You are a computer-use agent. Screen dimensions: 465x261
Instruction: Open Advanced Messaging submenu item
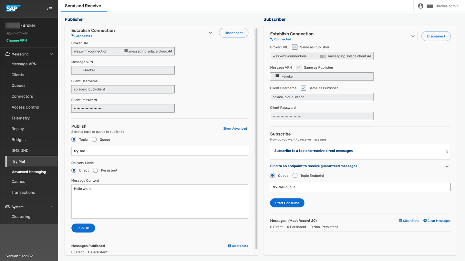click(x=29, y=172)
